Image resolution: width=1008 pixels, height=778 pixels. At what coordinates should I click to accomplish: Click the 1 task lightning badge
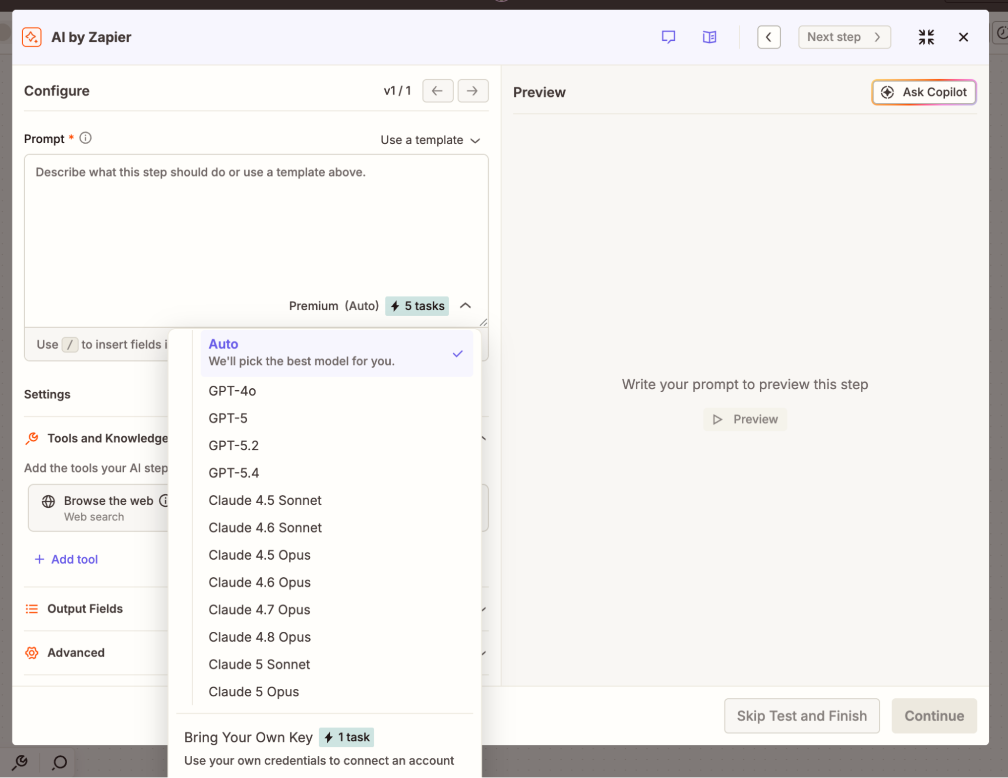[346, 738]
